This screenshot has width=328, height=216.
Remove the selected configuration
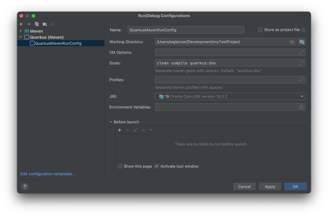point(29,24)
